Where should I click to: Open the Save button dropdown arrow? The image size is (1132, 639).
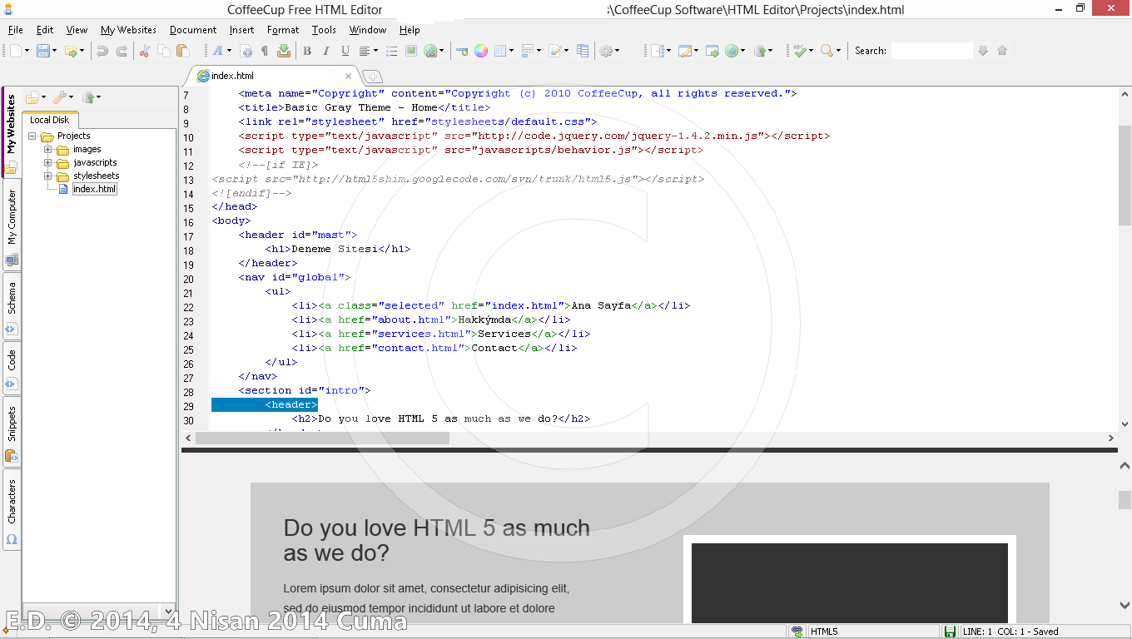coord(53,51)
